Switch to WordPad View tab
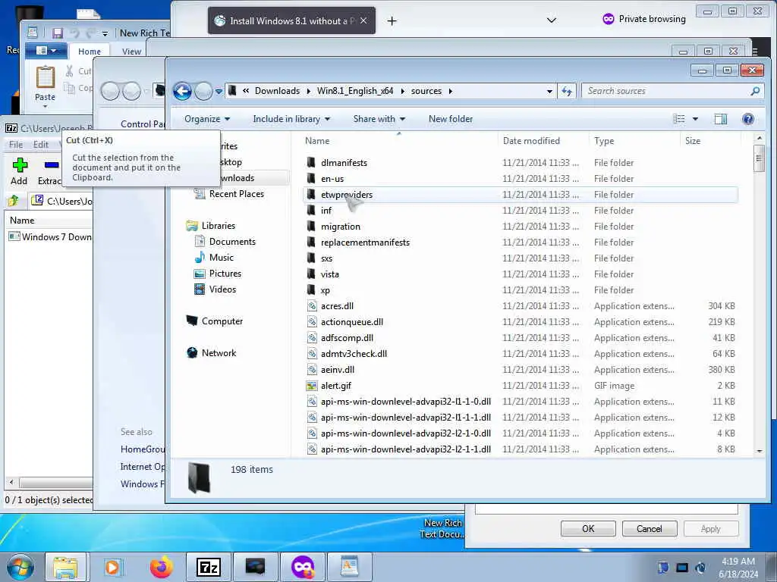 coord(131,52)
